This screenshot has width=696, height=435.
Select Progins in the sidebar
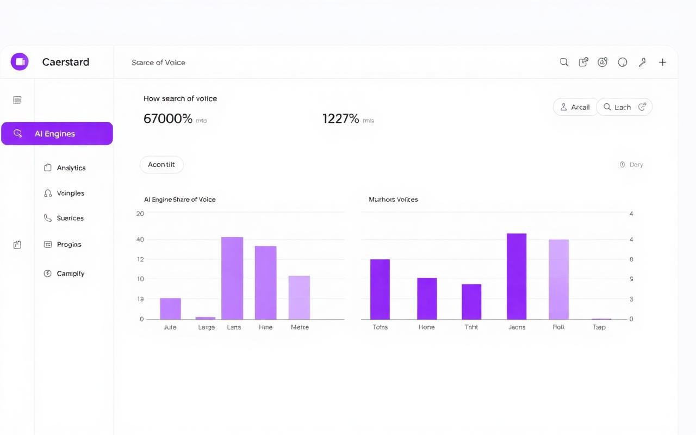pos(63,245)
